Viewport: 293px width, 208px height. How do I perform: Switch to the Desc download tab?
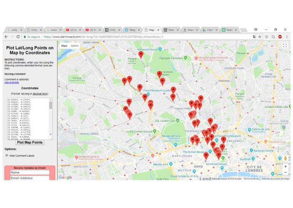(191, 30)
